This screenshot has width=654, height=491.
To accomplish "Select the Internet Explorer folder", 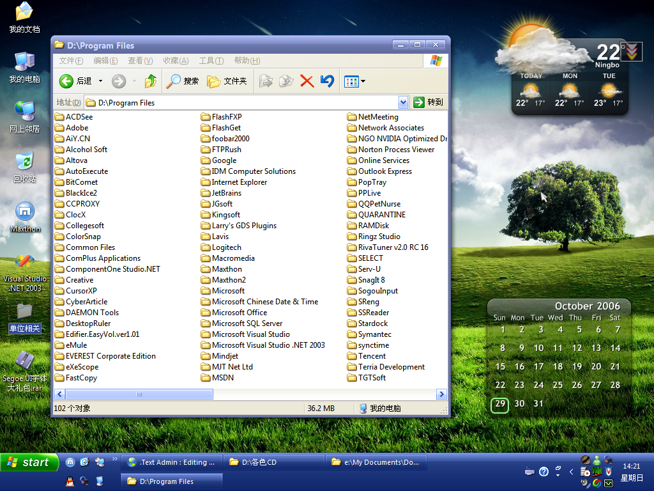I will click(234, 182).
